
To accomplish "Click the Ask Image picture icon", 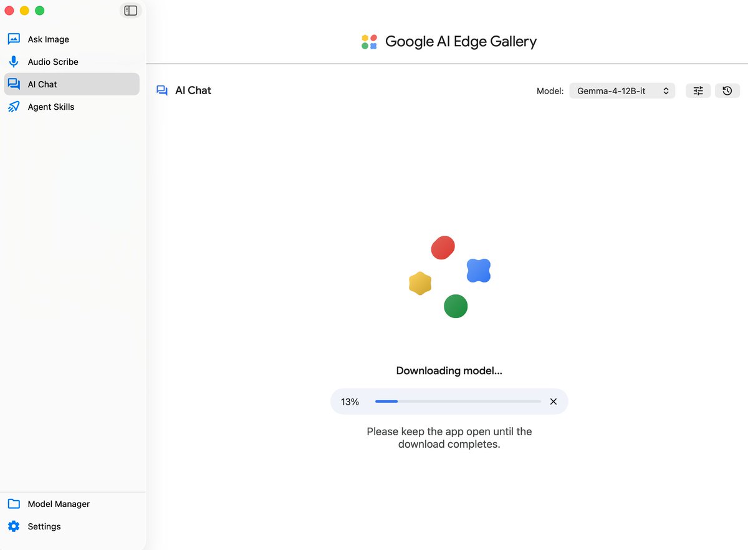I will (x=14, y=39).
